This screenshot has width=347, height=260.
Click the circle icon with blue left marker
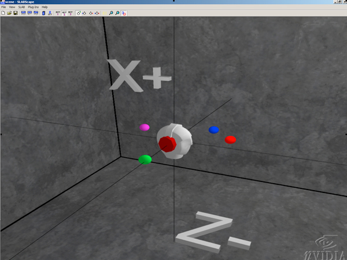(84, 13)
